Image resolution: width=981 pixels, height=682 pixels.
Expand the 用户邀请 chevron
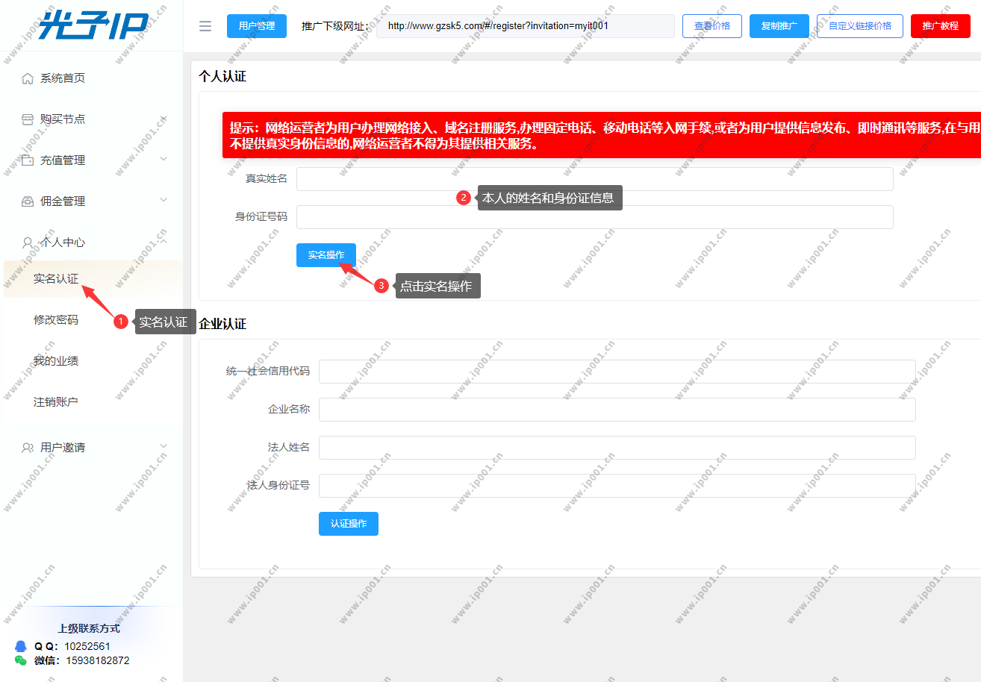[163, 446]
